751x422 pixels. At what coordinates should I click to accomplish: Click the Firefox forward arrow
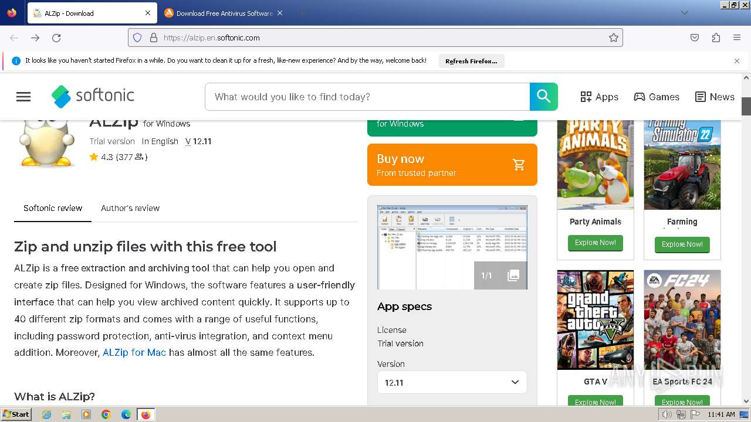tap(35, 38)
